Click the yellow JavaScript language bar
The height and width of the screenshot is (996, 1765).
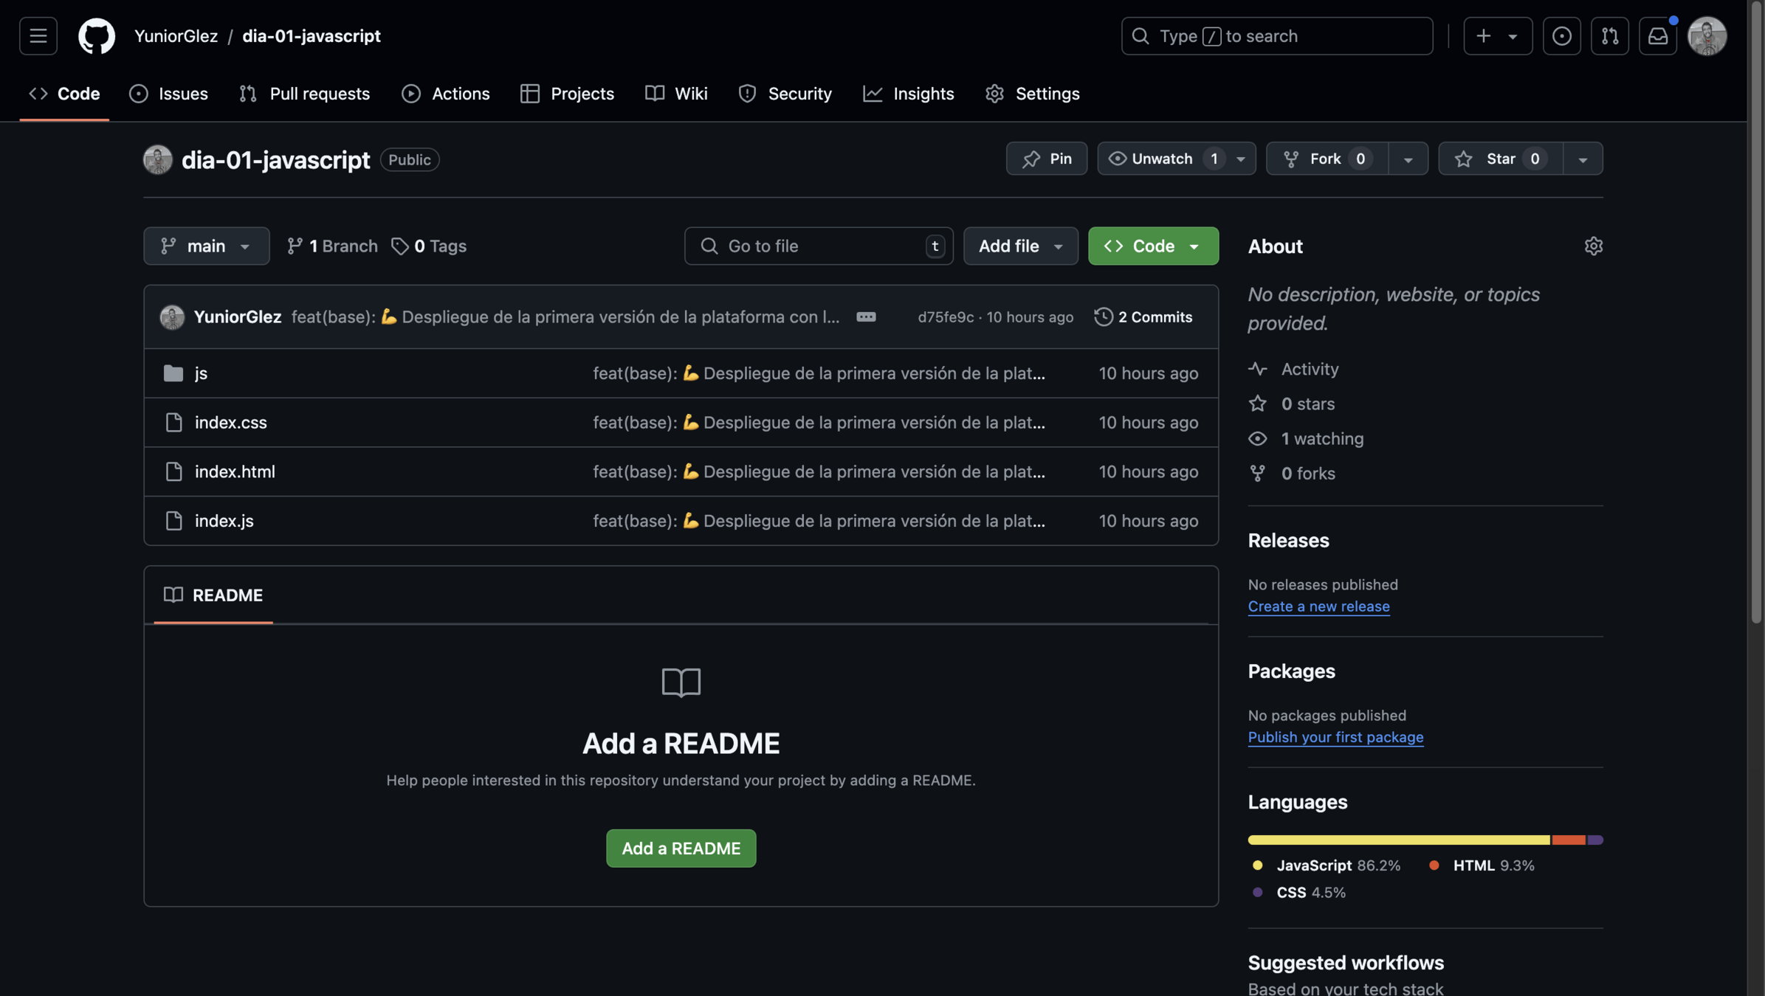pyautogui.click(x=1398, y=840)
